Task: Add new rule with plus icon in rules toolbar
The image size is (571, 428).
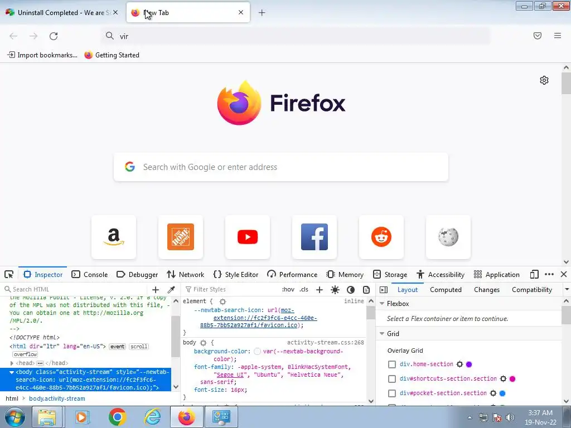Action: click(320, 290)
